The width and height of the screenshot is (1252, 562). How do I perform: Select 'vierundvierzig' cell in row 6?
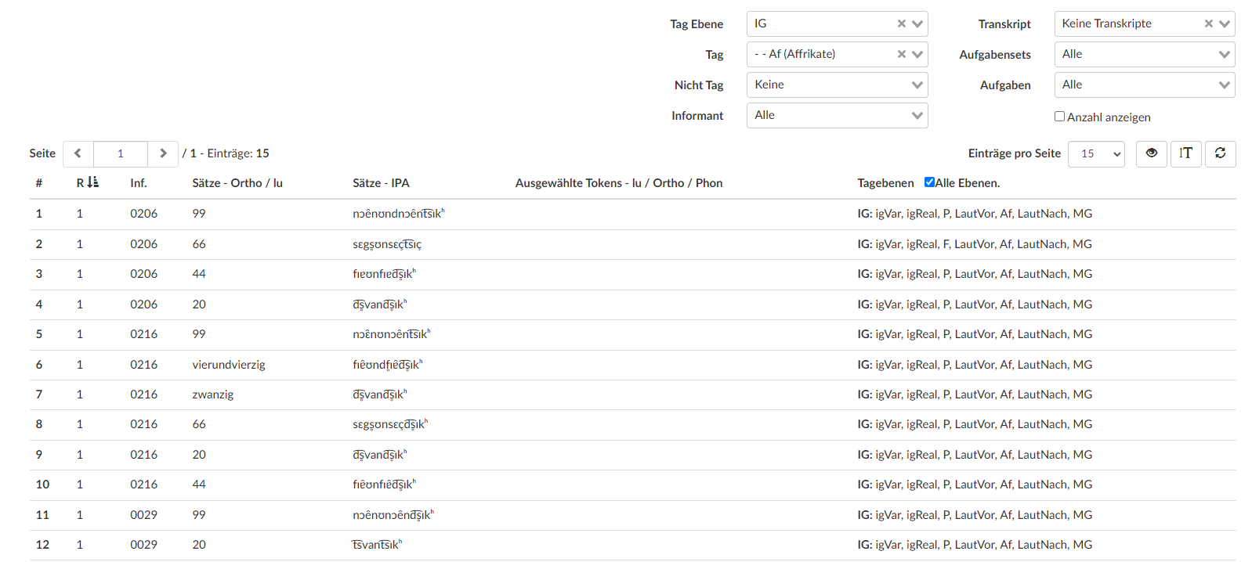coord(229,365)
